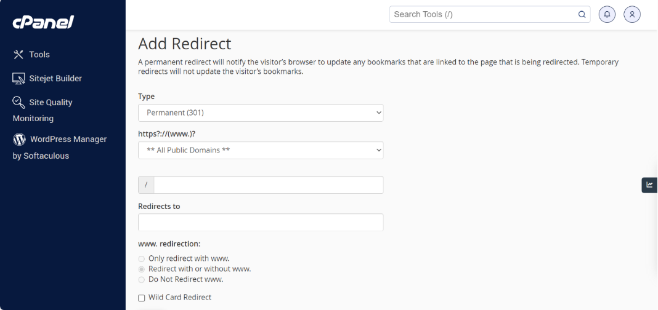This screenshot has height=310, width=658.
Task: Open Tools in the sidebar
Action: (39, 55)
